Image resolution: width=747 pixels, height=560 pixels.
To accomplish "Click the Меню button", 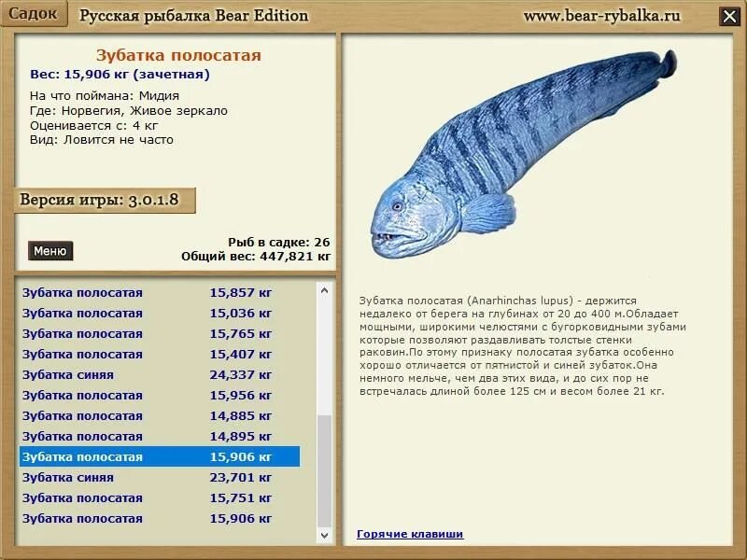I will (x=50, y=250).
